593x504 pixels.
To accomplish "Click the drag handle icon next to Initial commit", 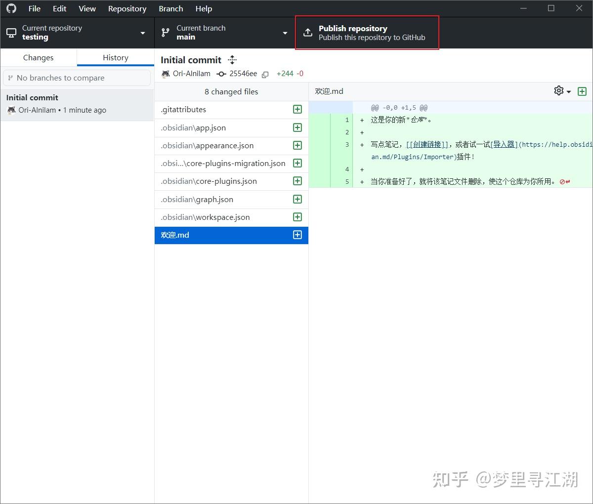I will (x=232, y=59).
